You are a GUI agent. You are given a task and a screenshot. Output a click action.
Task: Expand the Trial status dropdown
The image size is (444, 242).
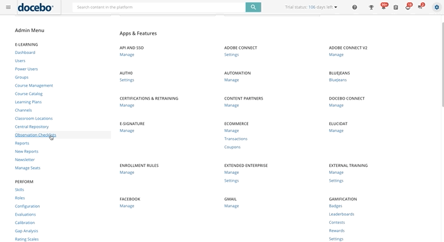[311, 7]
